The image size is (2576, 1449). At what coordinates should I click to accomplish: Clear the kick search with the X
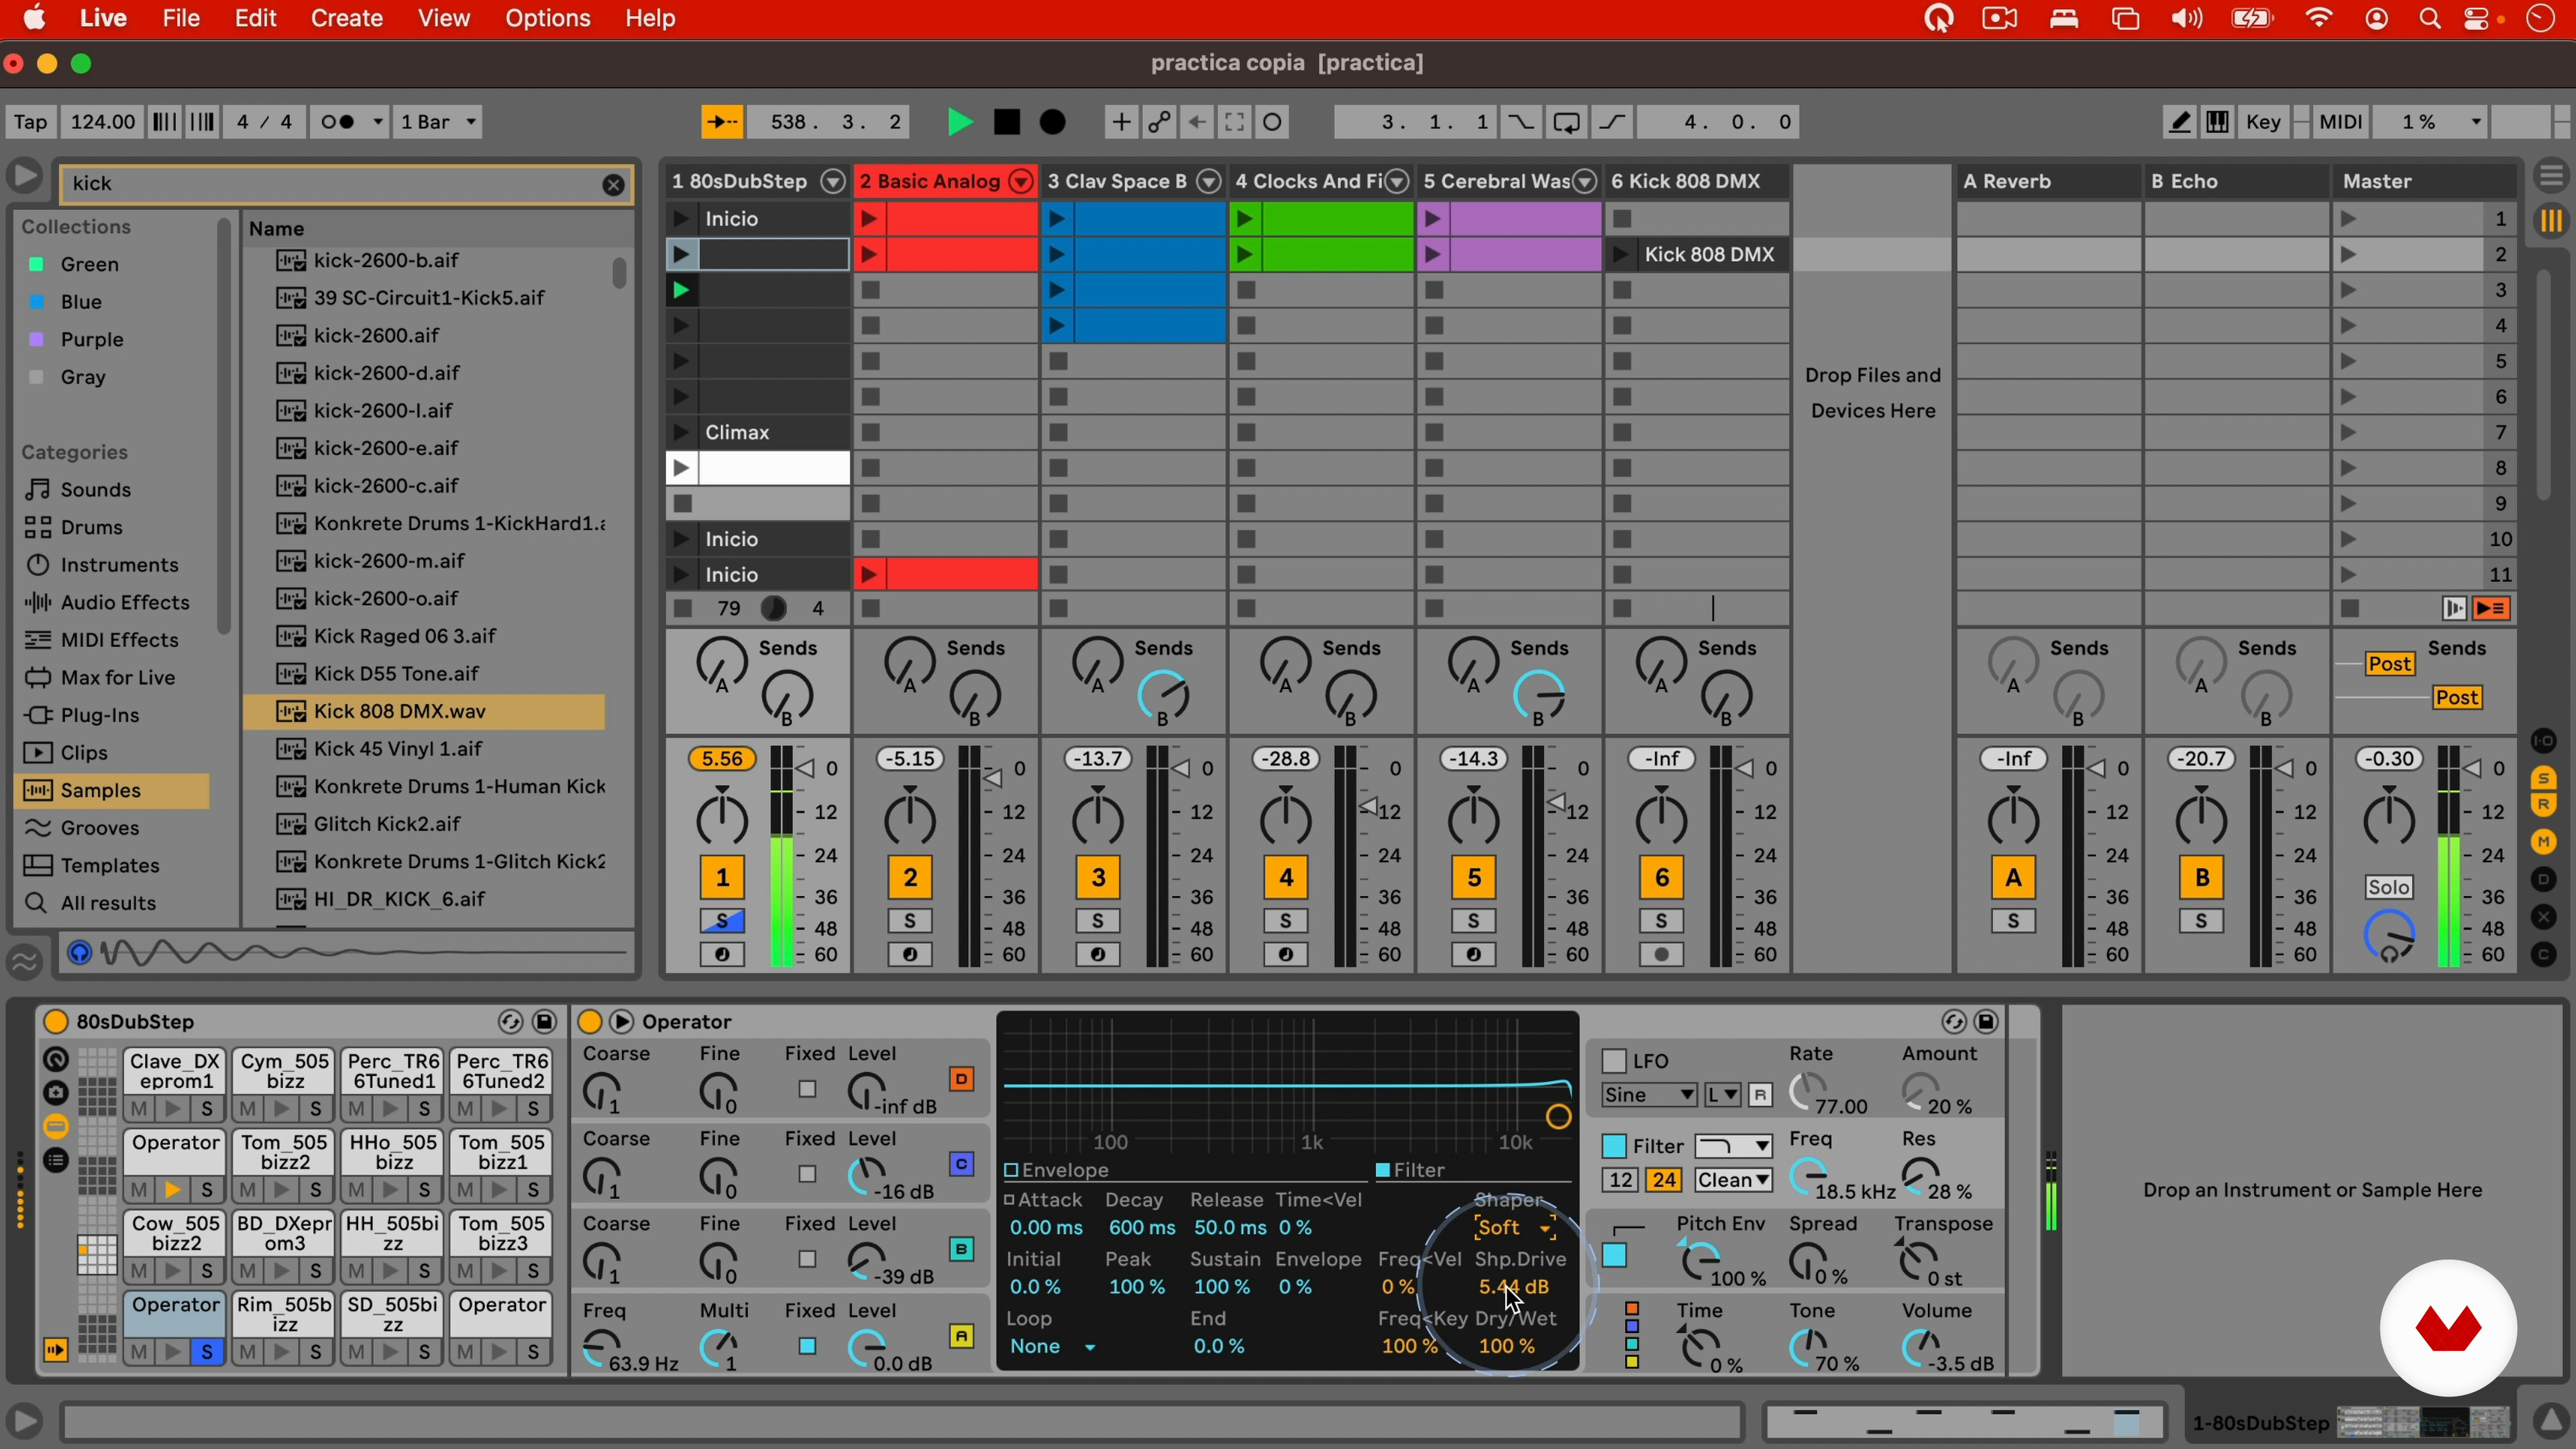(613, 184)
